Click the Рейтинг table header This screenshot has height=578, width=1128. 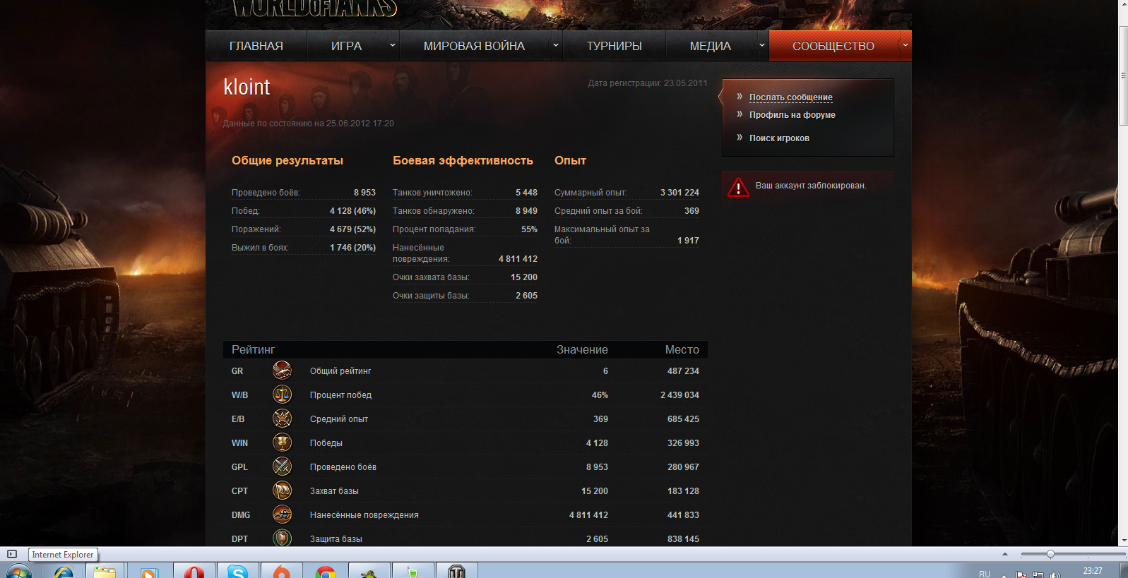click(x=253, y=349)
